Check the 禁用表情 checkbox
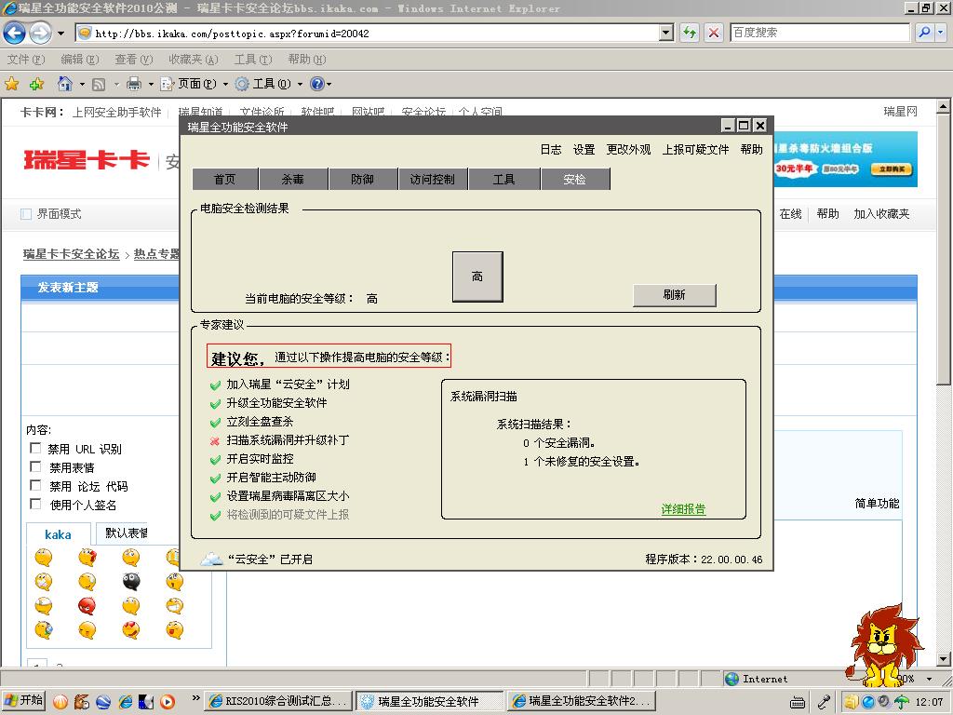Screen dimensions: 953x715 [35, 467]
